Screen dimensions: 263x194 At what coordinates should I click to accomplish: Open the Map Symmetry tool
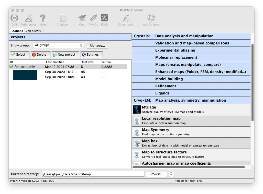(x=179, y=132)
